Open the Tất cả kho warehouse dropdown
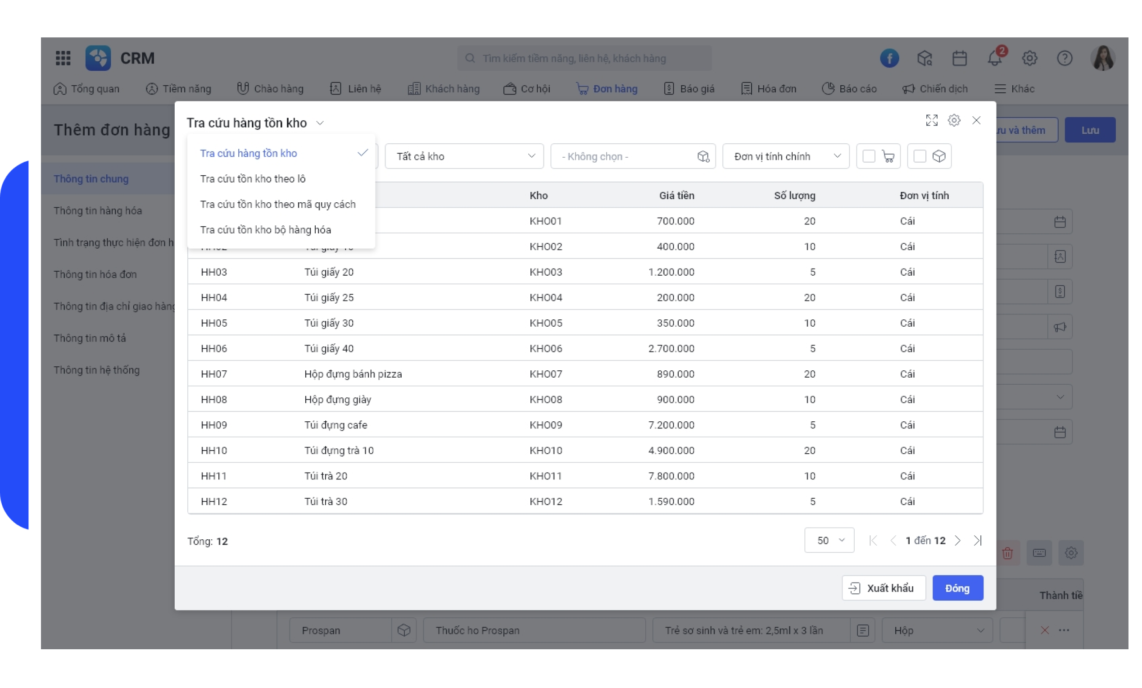The image size is (1142, 688). [x=464, y=156]
